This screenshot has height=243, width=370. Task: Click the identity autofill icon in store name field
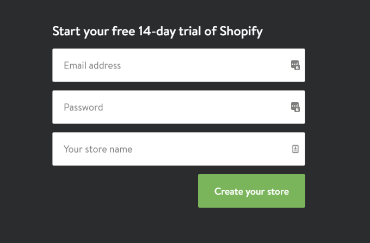(x=295, y=149)
